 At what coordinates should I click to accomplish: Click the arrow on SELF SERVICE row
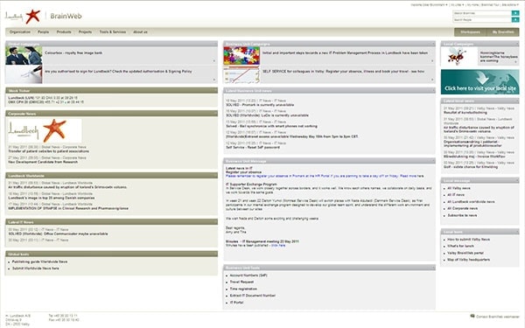pyautogui.click(x=432, y=80)
